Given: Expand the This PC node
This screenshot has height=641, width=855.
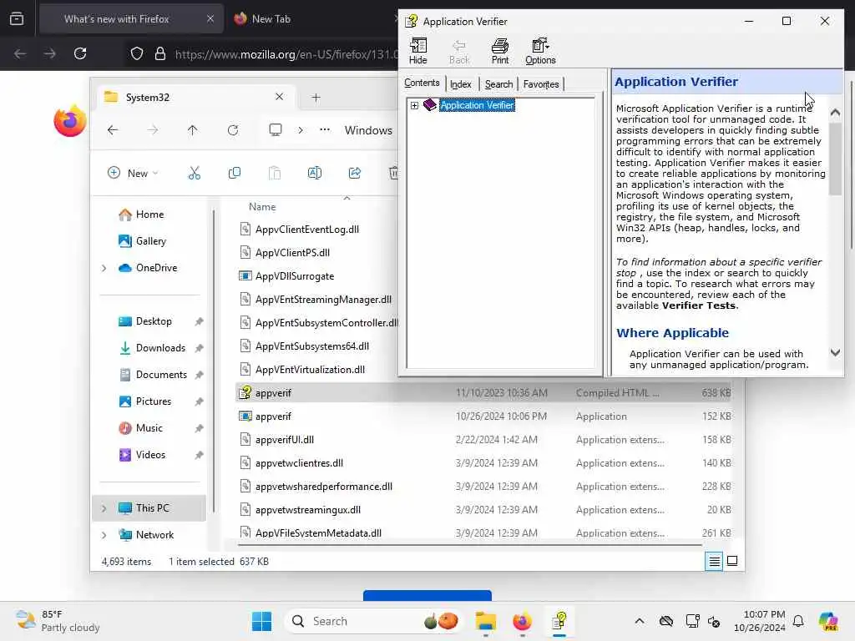Looking at the screenshot, I should tap(104, 508).
